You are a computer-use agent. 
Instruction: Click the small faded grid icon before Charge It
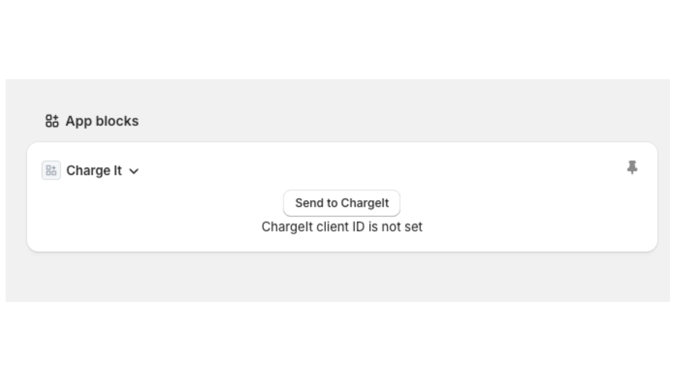pos(51,171)
